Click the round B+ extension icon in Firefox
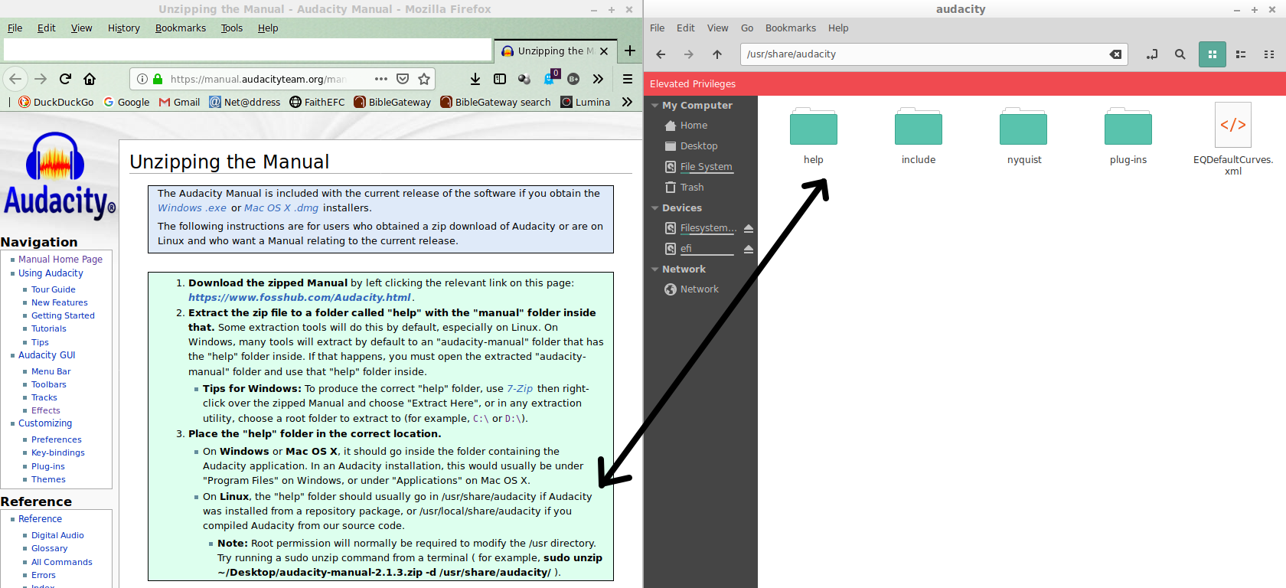The width and height of the screenshot is (1286, 588). pyautogui.click(x=573, y=79)
